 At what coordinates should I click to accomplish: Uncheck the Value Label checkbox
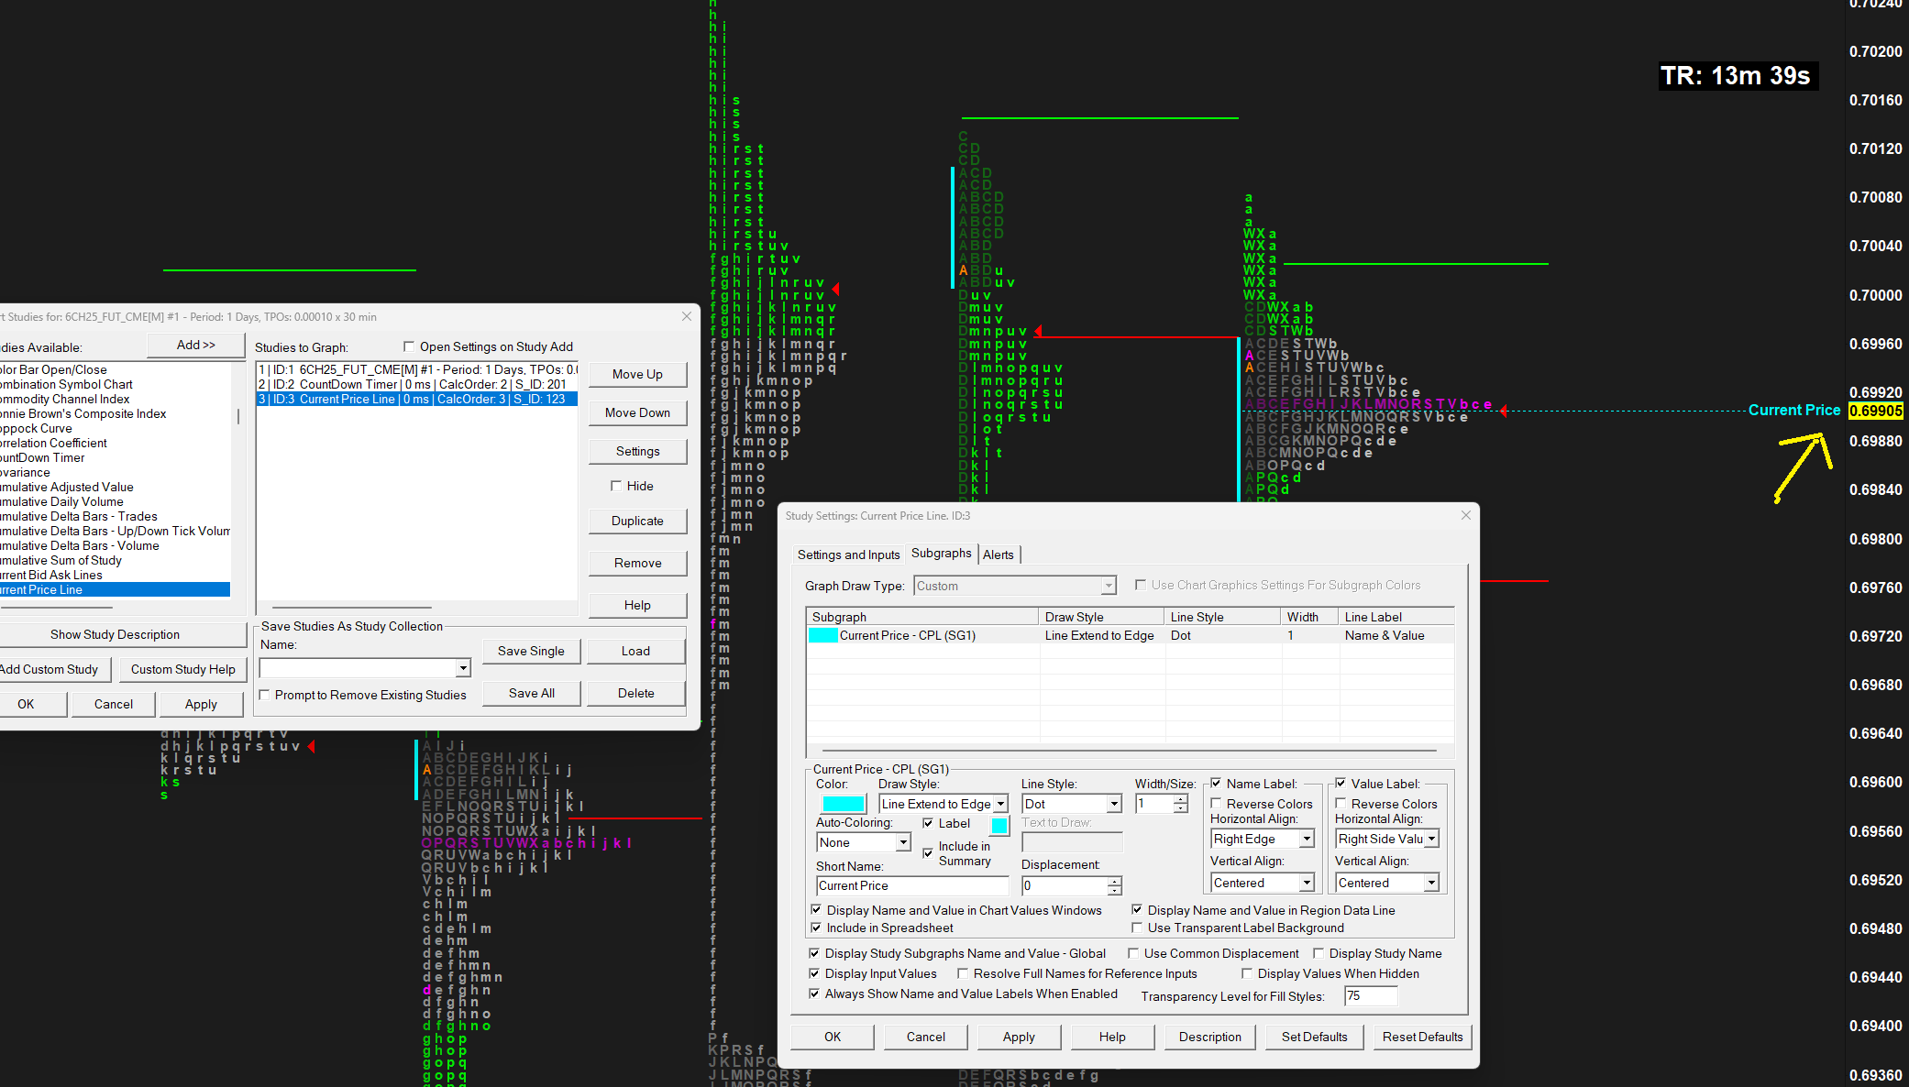click(x=1341, y=784)
